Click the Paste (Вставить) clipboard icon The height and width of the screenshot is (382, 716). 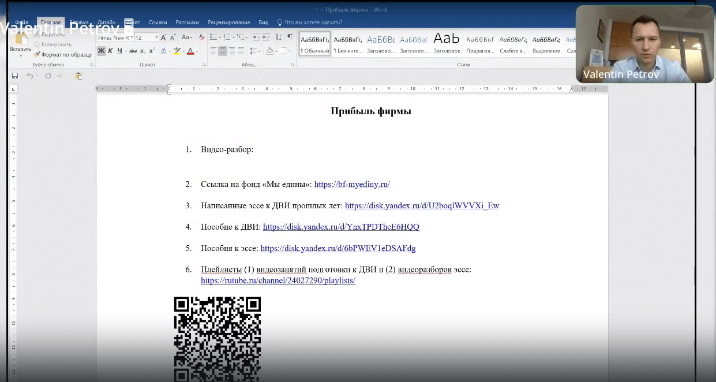21,39
